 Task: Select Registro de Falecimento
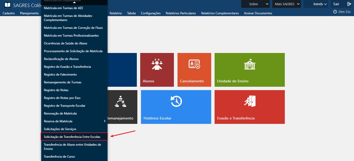pyautogui.click(x=74, y=75)
